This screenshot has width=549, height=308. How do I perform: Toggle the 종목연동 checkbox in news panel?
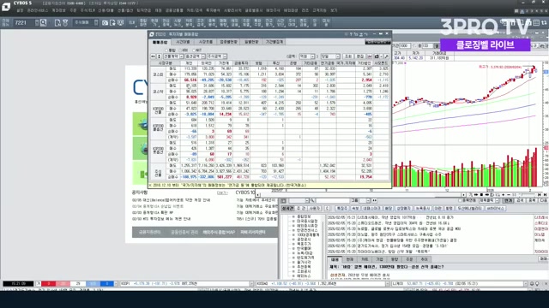(x=461, y=200)
